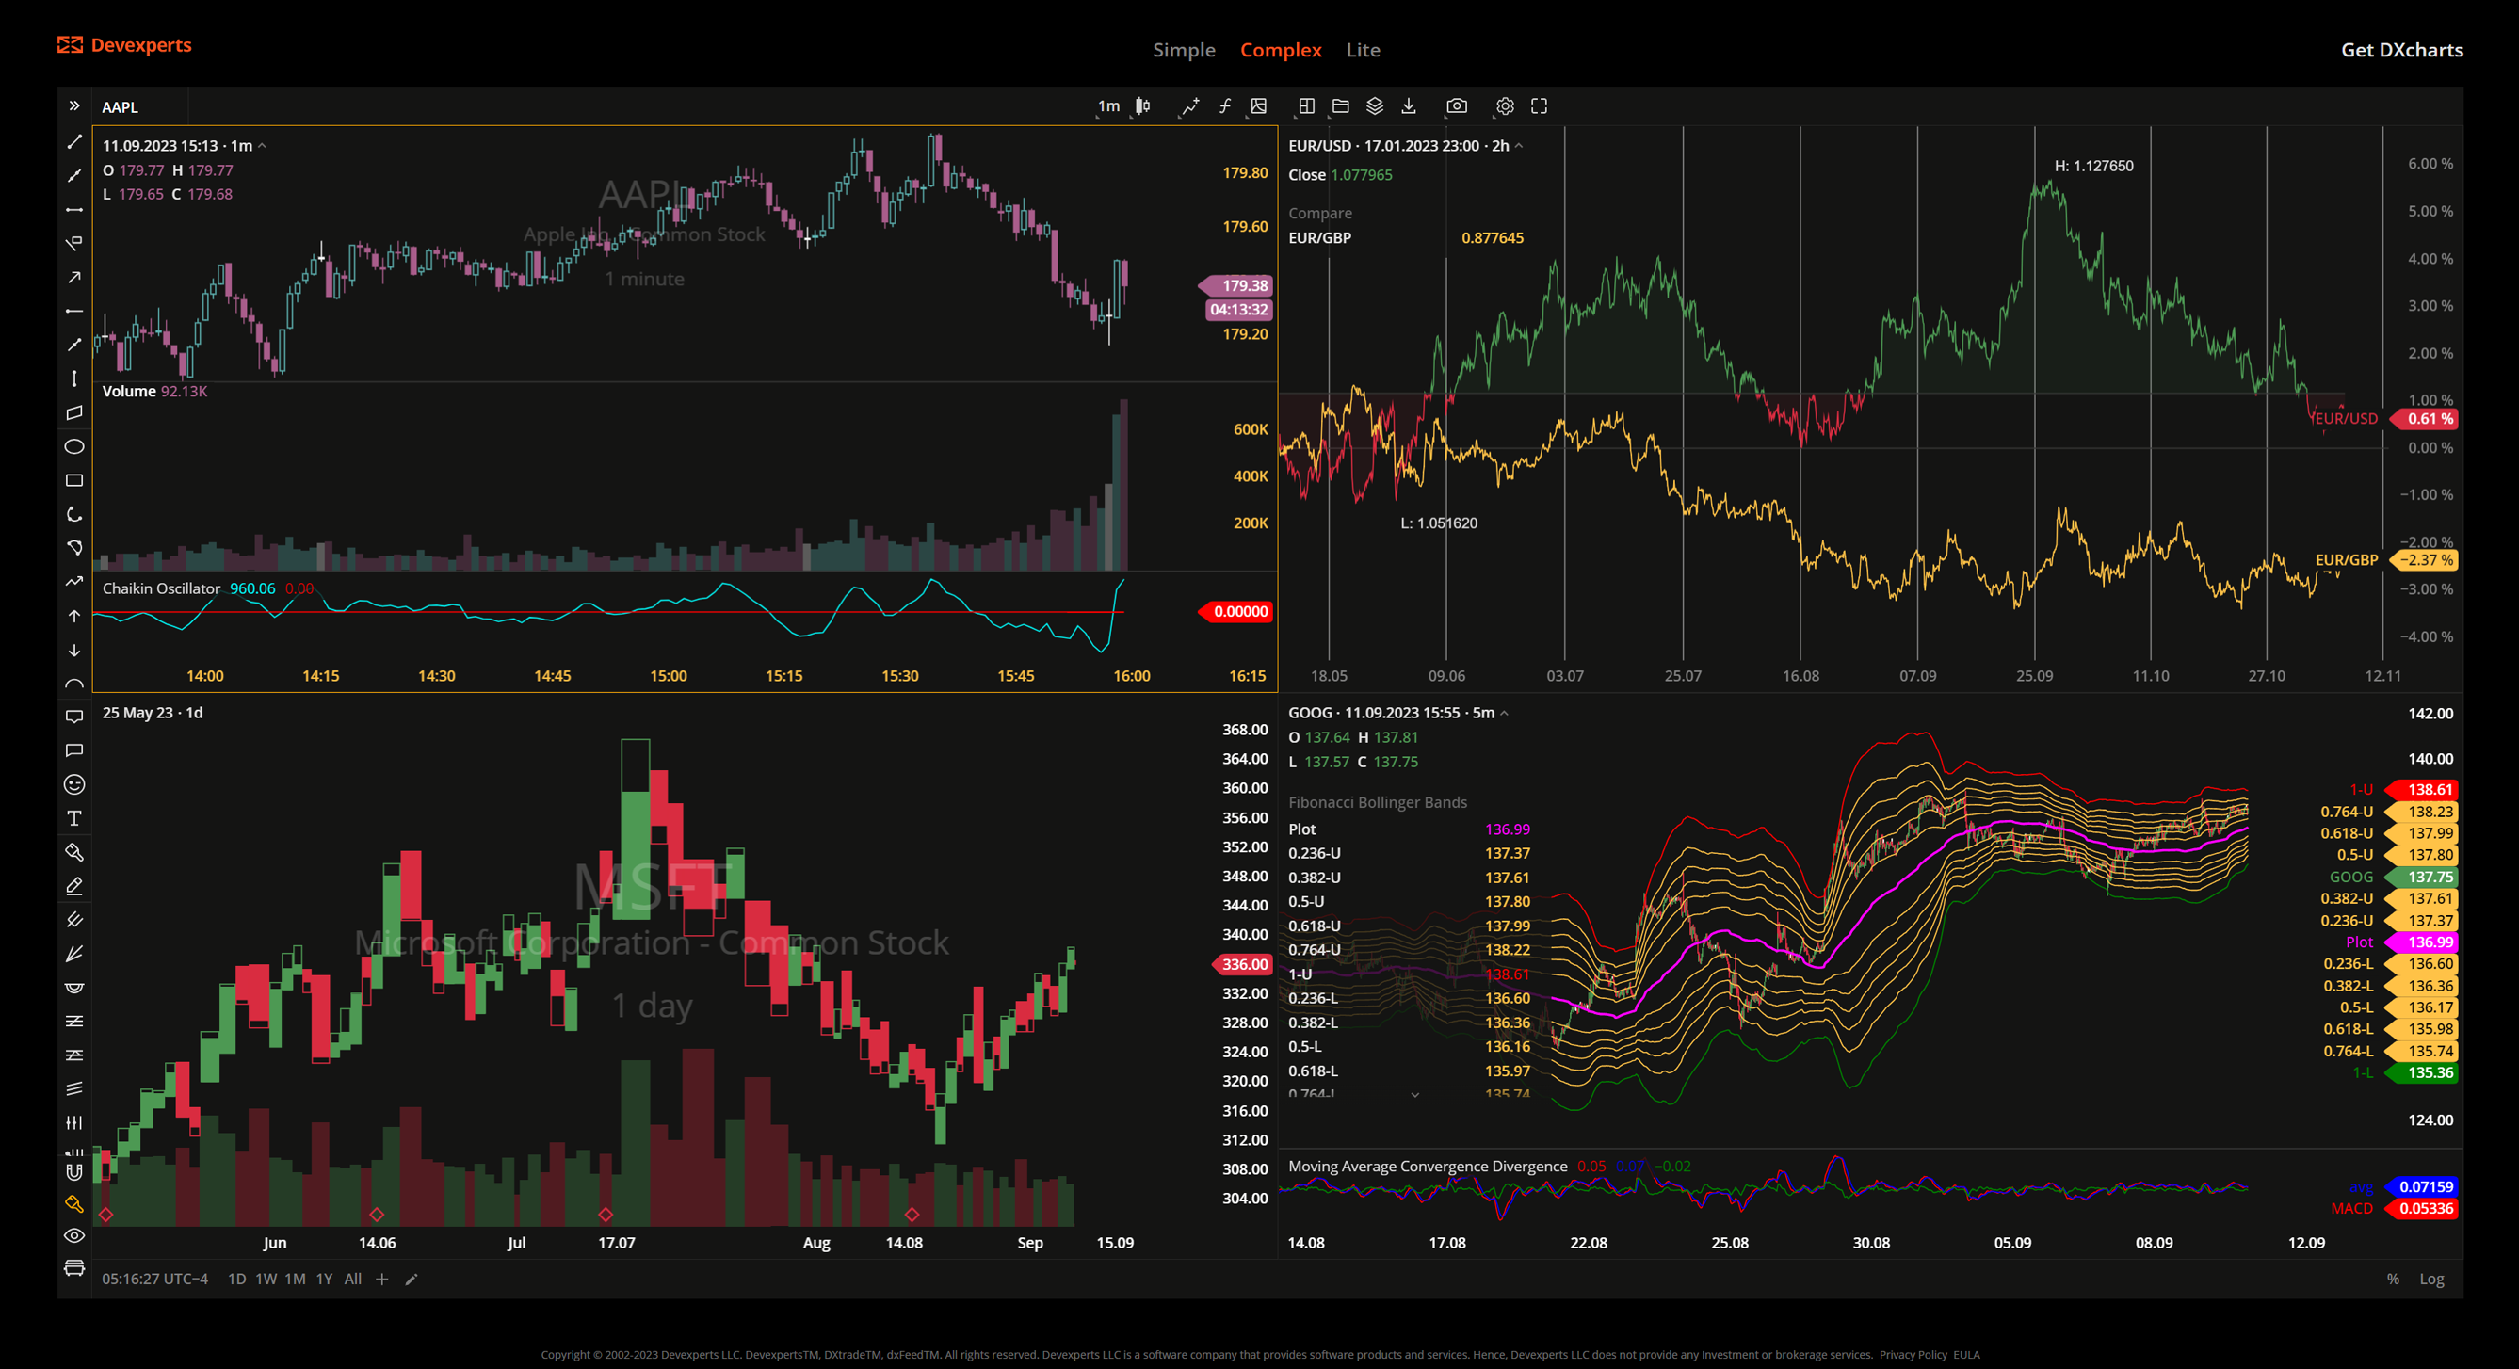Toggle percent scale mode at bottom right
Viewport: 2519px width, 1369px height.
tap(2393, 1278)
